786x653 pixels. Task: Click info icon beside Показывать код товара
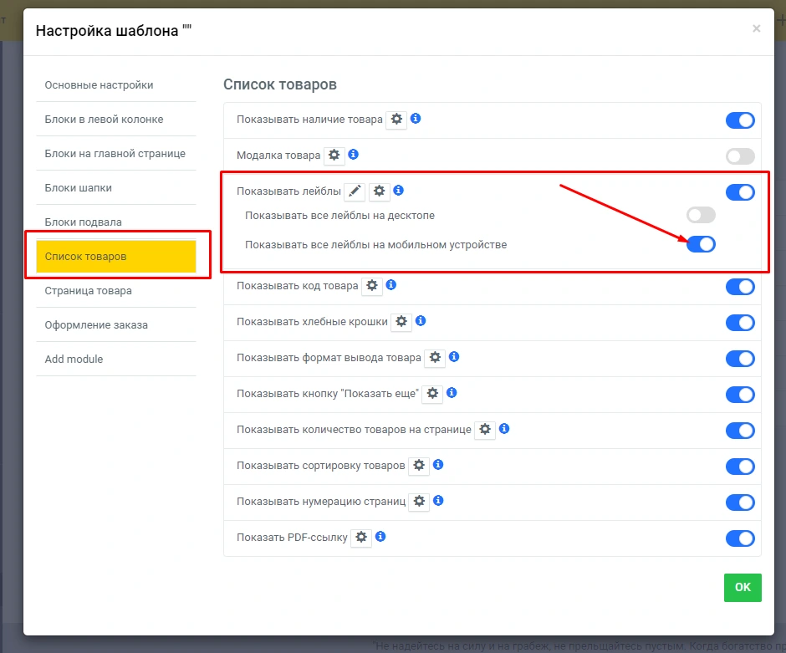tap(390, 285)
